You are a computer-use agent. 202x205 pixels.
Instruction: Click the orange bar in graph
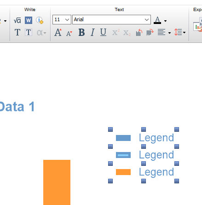pos(57,182)
